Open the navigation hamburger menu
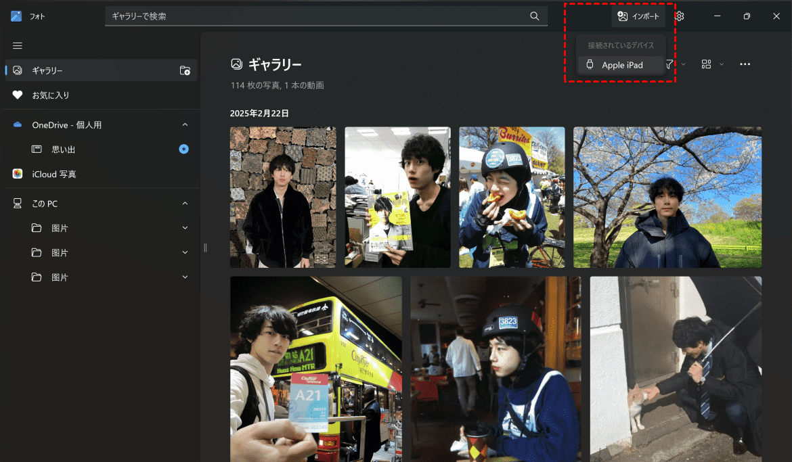 click(x=18, y=45)
